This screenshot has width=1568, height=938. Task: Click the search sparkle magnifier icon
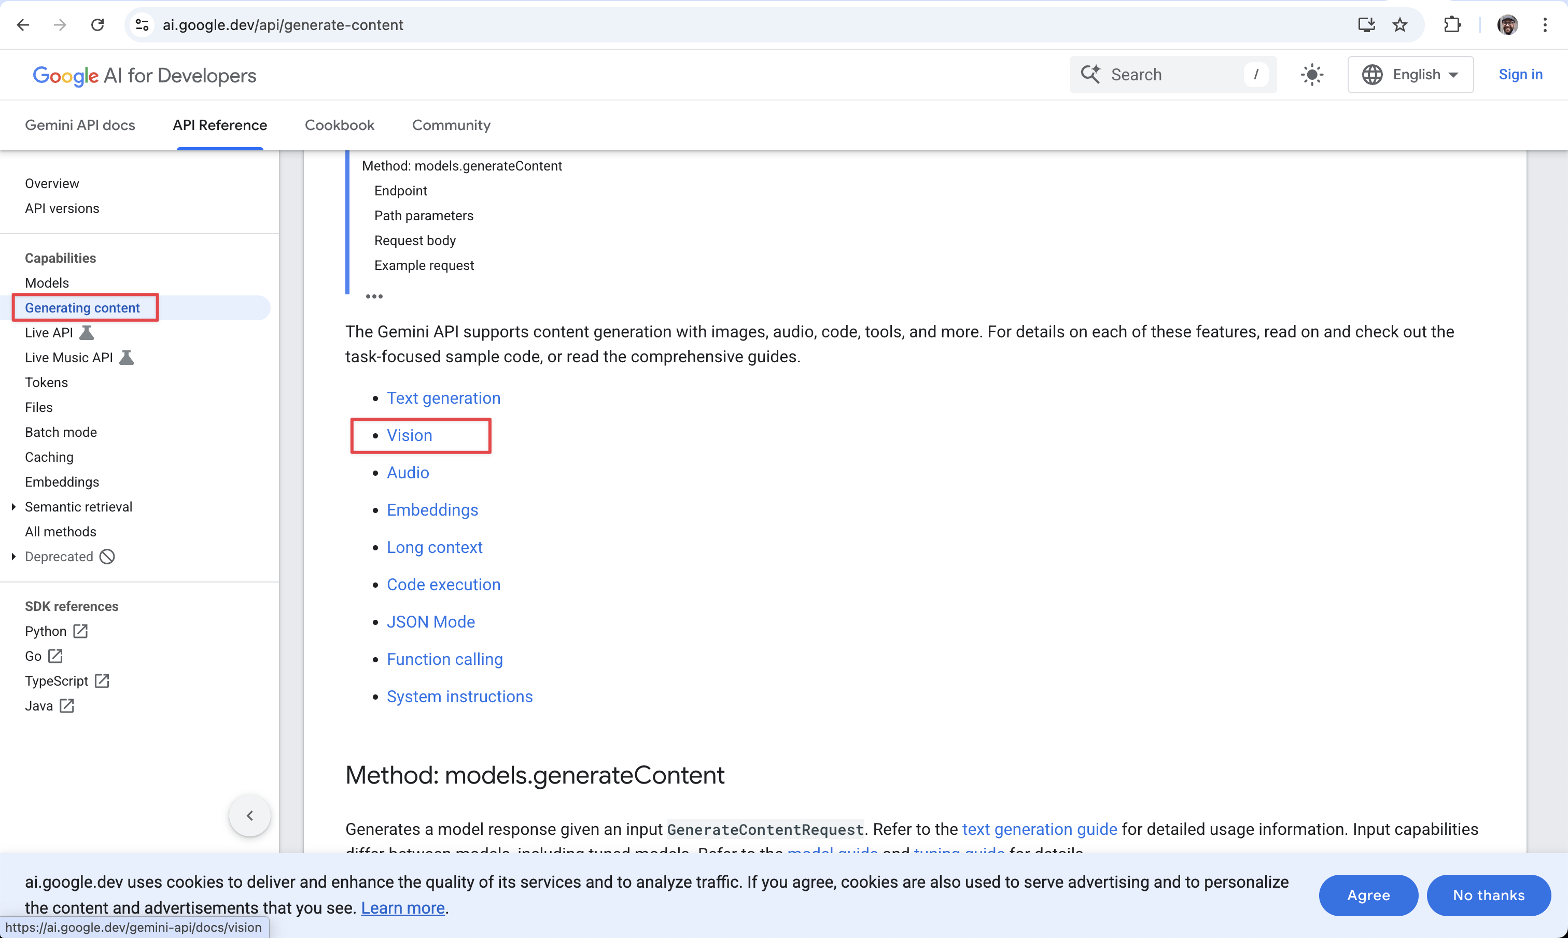1090,75
